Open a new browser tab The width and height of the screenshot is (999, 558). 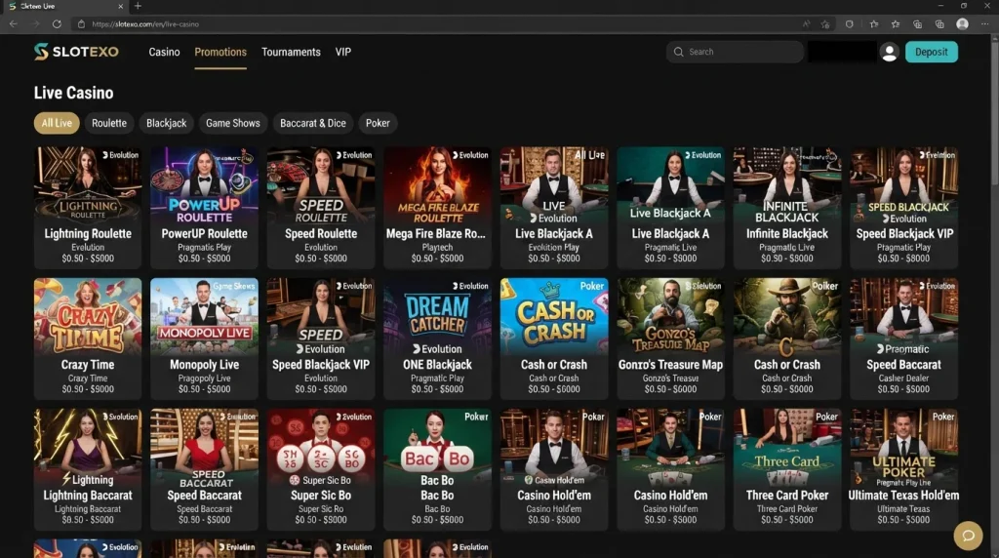tap(138, 7)
